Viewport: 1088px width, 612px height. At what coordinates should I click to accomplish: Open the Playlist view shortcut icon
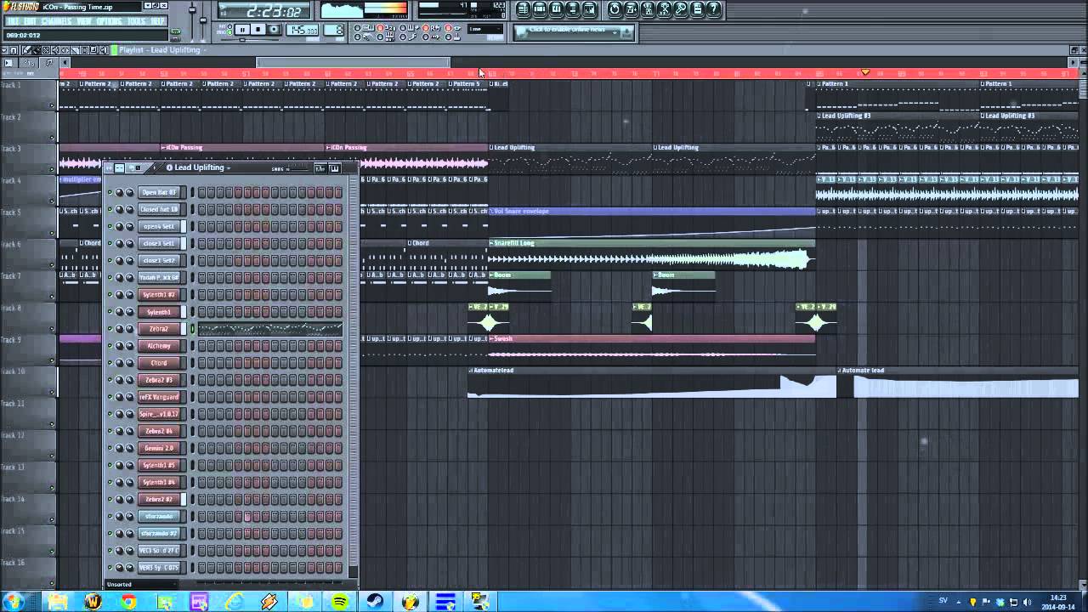click(523, 9)
